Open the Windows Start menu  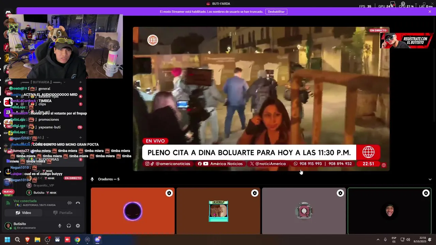7,240
